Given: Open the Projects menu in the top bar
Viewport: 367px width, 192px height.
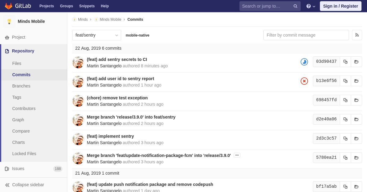Looking at the screenshot, I should [x=46, y=6].
